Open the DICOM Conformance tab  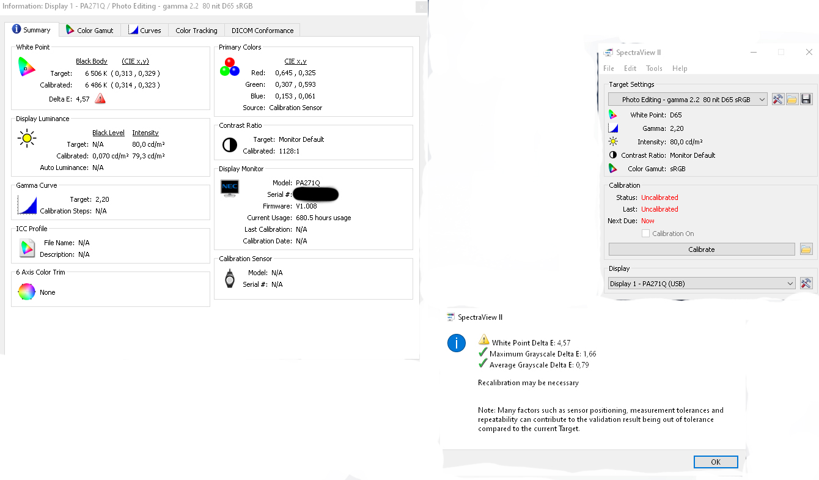pos(262,31)
